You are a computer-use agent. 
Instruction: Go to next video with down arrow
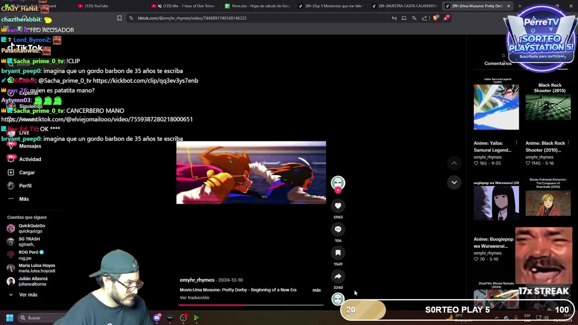(454, 182)
